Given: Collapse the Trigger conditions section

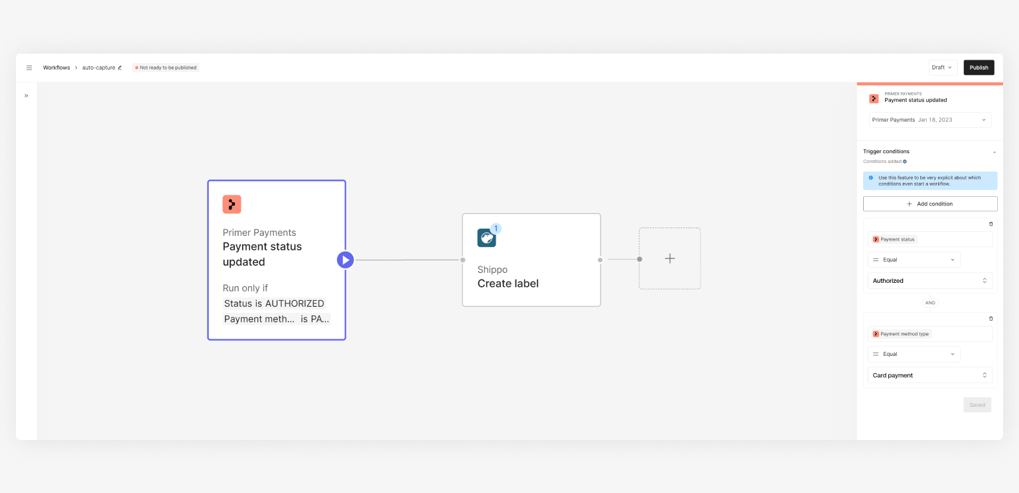Looking at the screenshot, I should tap(994, 152).
